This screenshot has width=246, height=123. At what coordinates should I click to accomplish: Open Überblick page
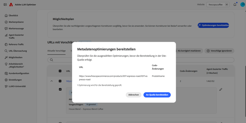[x=13, y=15]
